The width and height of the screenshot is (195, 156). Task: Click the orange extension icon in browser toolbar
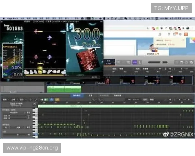click(186, 34)
